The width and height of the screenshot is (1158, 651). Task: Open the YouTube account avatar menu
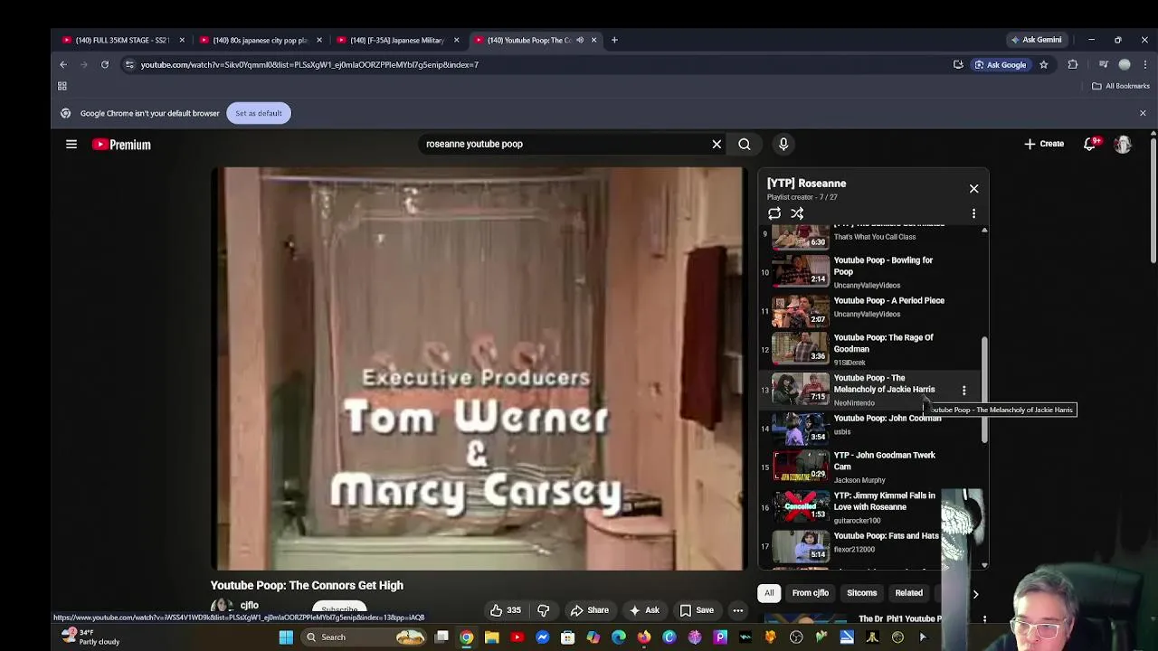click(1123, 144)
